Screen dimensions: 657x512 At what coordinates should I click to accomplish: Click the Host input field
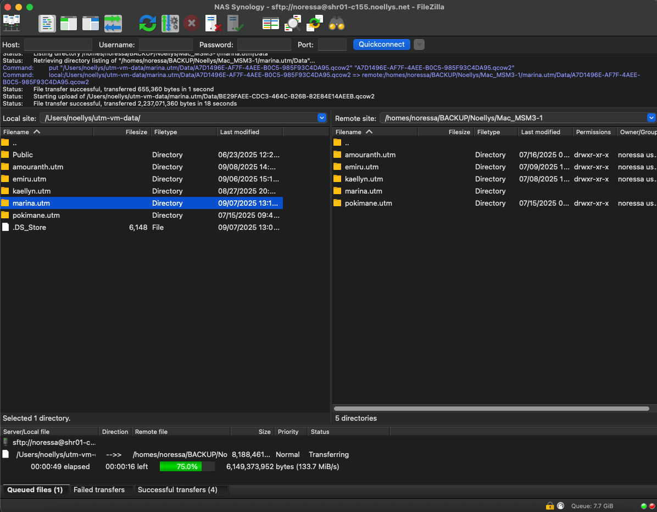click(x=58, y=45)
